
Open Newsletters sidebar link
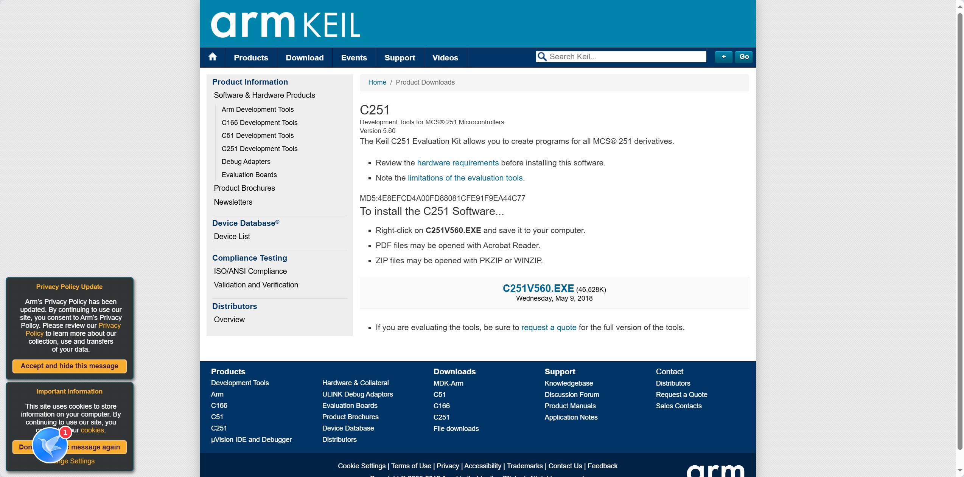233,202
